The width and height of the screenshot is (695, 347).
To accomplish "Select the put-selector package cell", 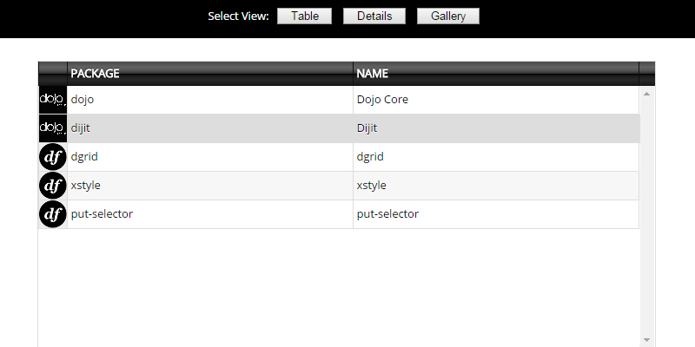I will point(210,214).
